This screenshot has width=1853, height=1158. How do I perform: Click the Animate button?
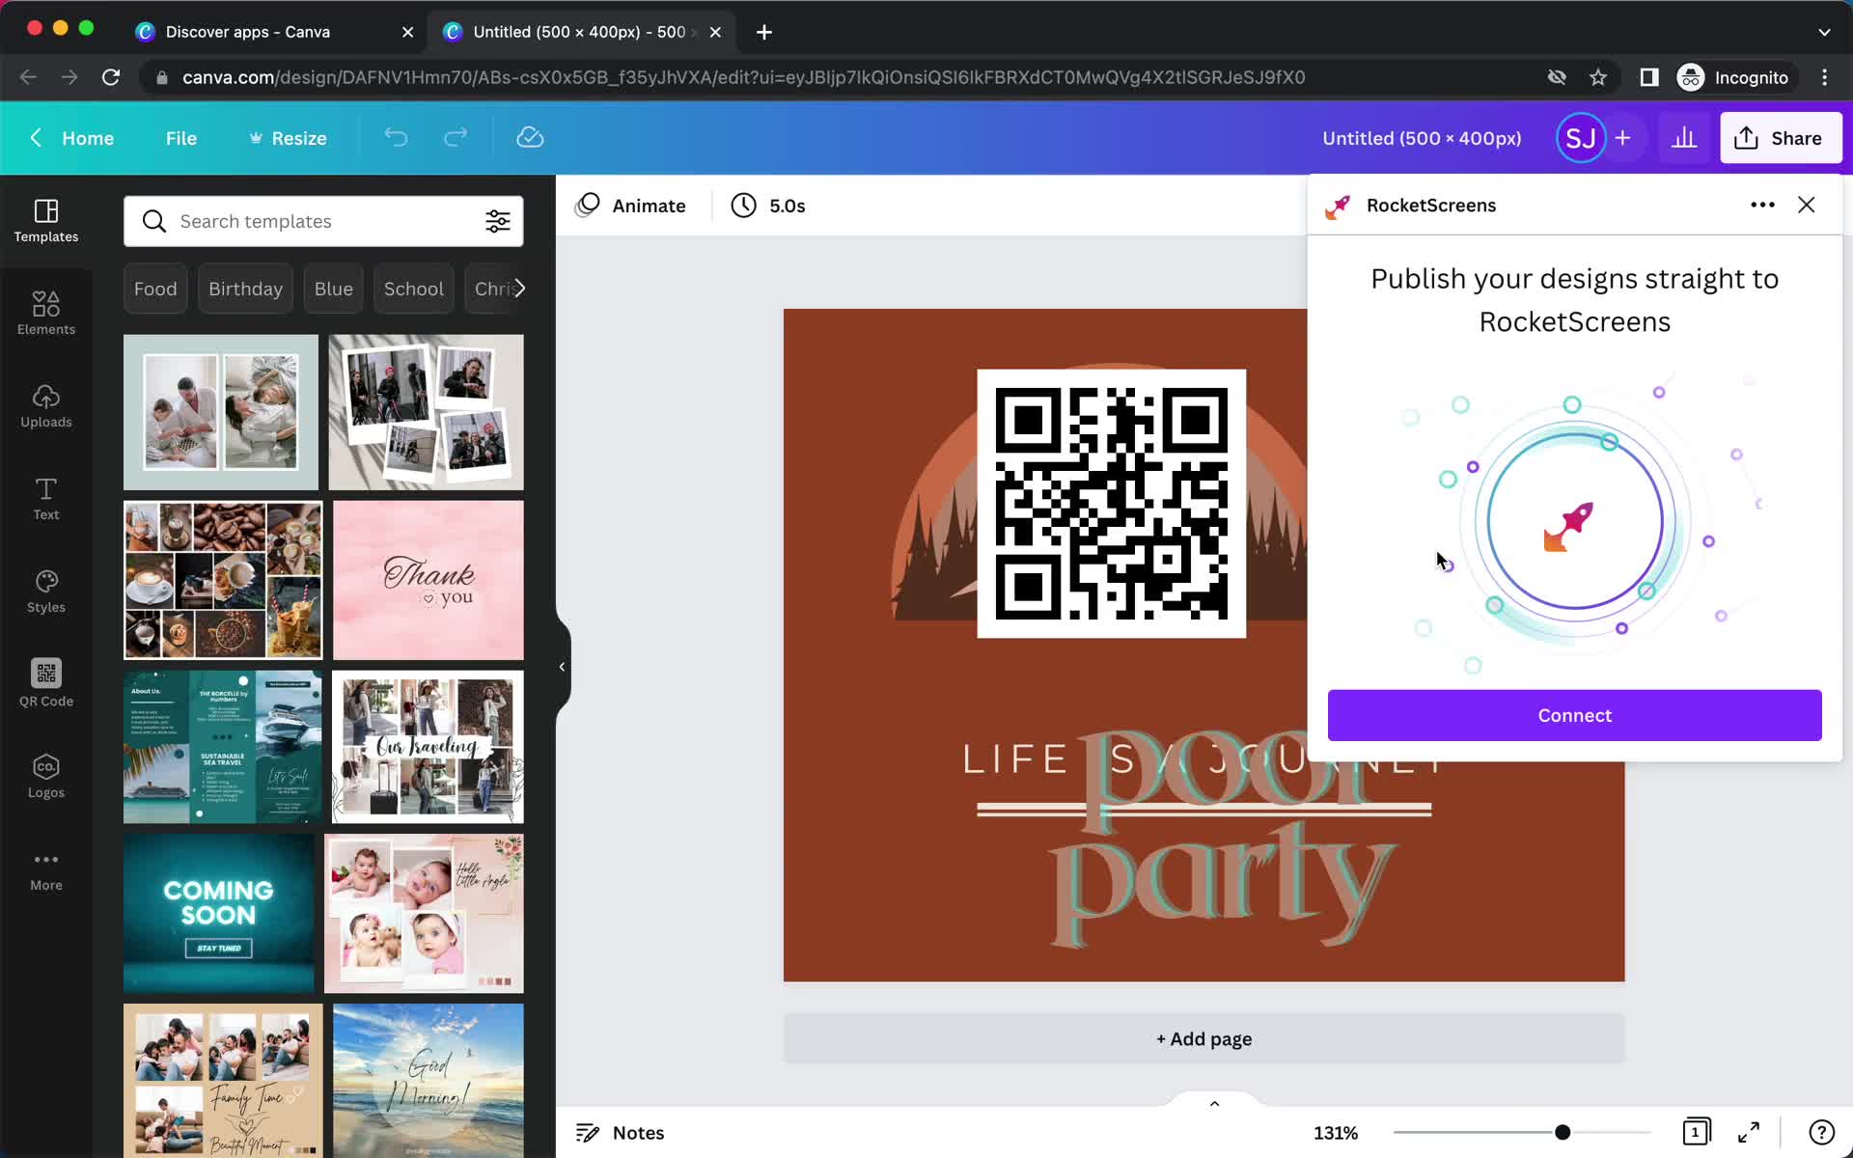click(630, 206)
